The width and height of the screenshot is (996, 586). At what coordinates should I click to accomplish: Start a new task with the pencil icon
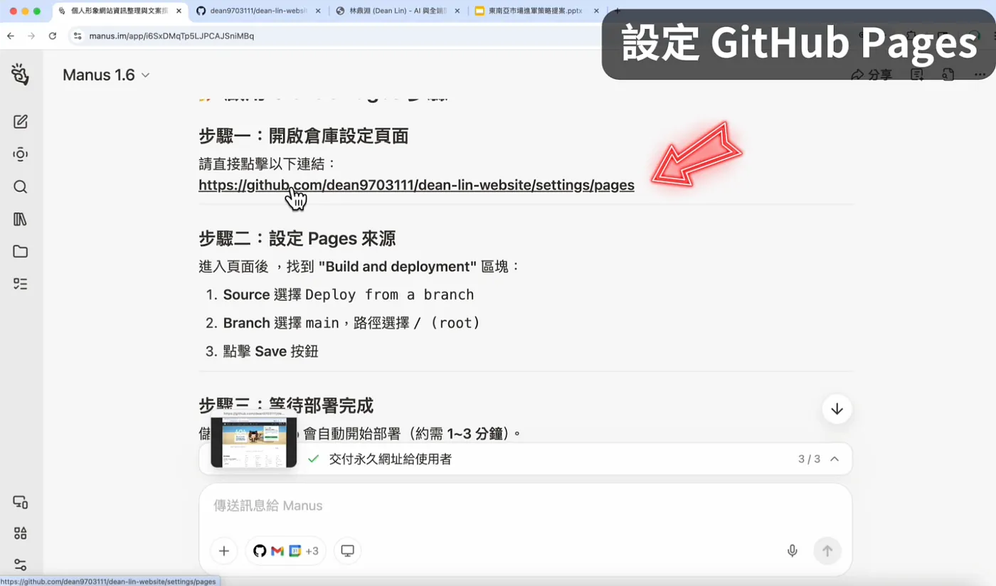pyautogui.click(x=21, y=122)
